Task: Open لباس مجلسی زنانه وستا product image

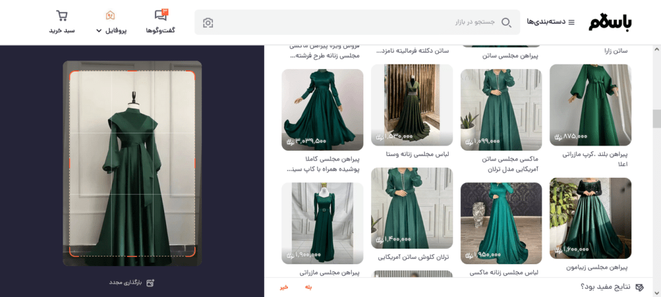Action: [412, 104]
